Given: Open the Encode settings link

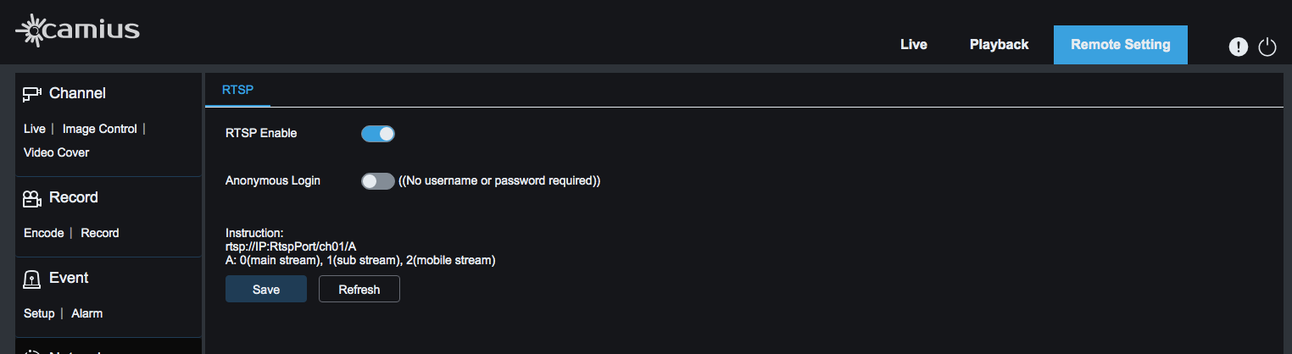Looking at the screenshot, I should [x=43, y=233].
